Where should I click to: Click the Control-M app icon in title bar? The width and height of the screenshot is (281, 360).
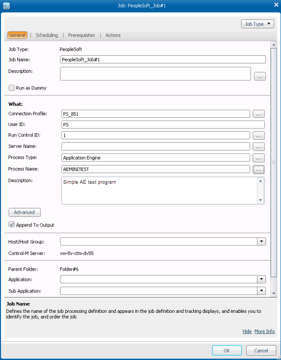click(6, 6)
